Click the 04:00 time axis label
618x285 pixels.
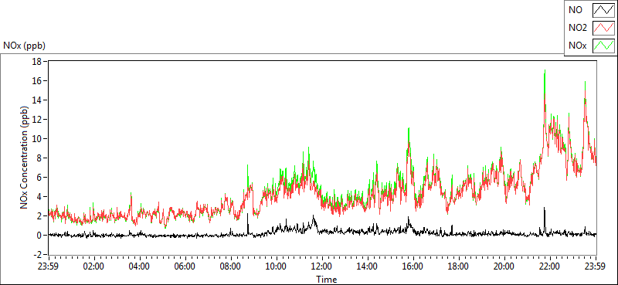pyautogui.click(x=139, y=266)
